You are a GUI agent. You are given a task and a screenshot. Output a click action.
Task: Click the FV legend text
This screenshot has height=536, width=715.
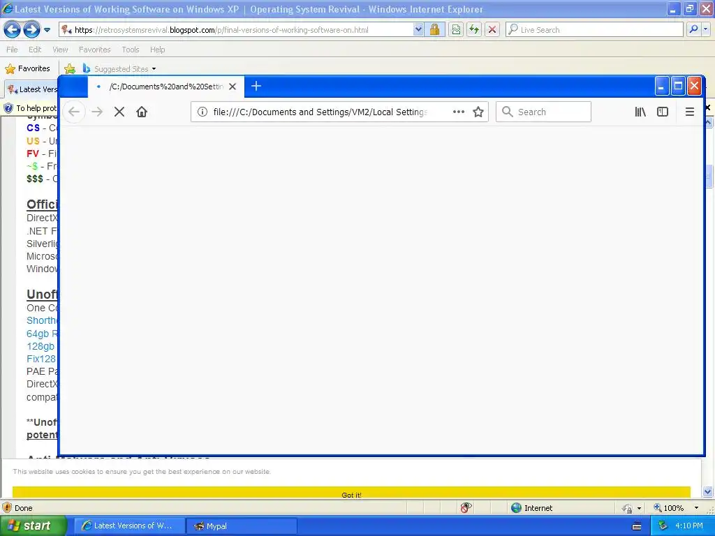tap(33, 154)
